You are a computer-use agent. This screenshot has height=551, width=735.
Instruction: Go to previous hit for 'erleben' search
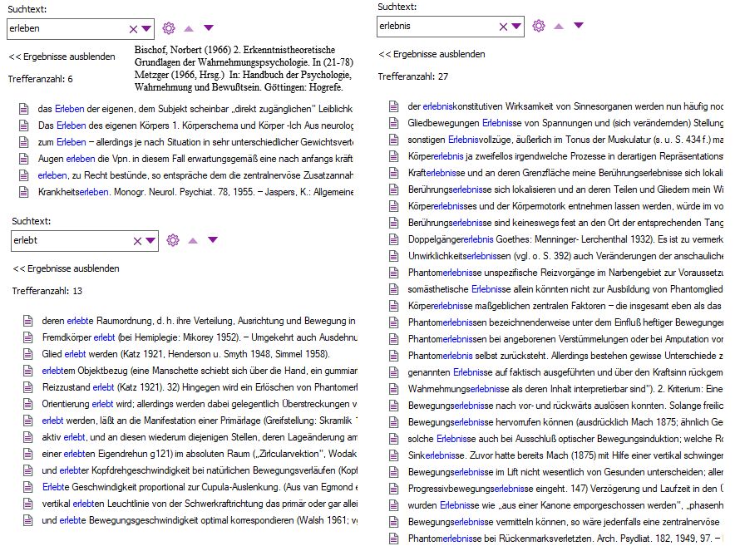tap(189, 28)
